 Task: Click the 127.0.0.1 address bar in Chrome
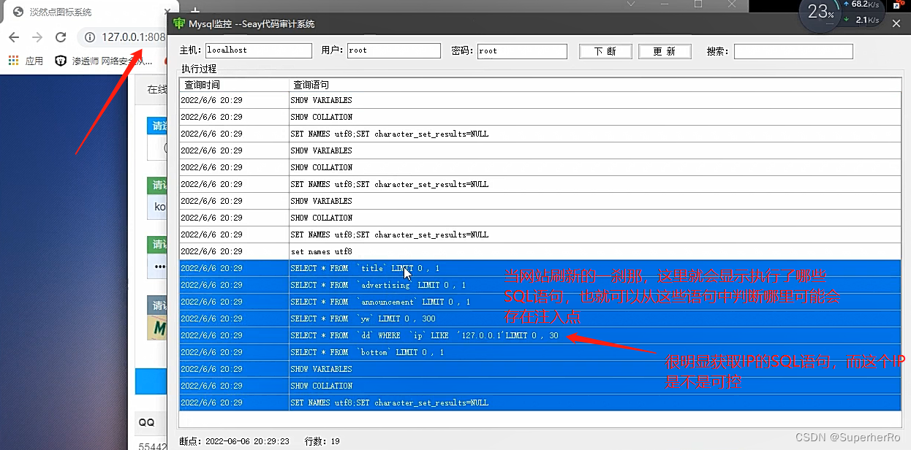pyautogui.click(x=133, y=37)
